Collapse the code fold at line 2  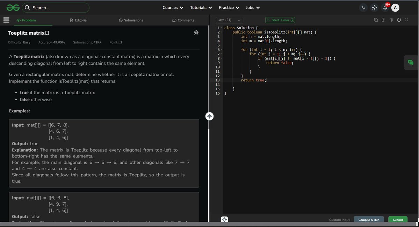click(x=222, y=32)
